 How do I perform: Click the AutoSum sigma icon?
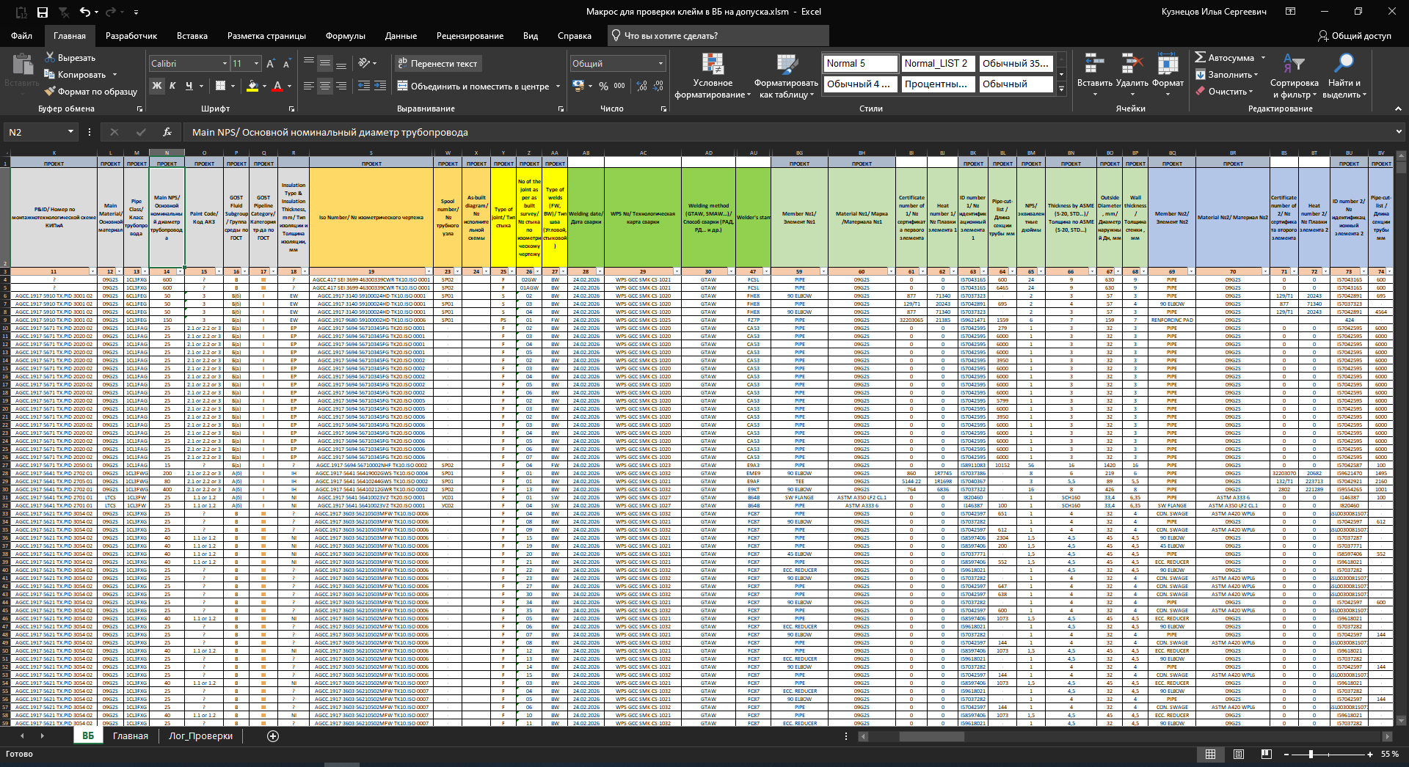coord(1200,57)
